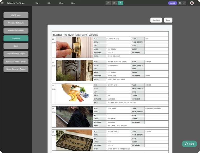Viewport: 200px width, 153px height.
Task: Select the Welcome mat shot thumbnail
Action: pos(74,140)
